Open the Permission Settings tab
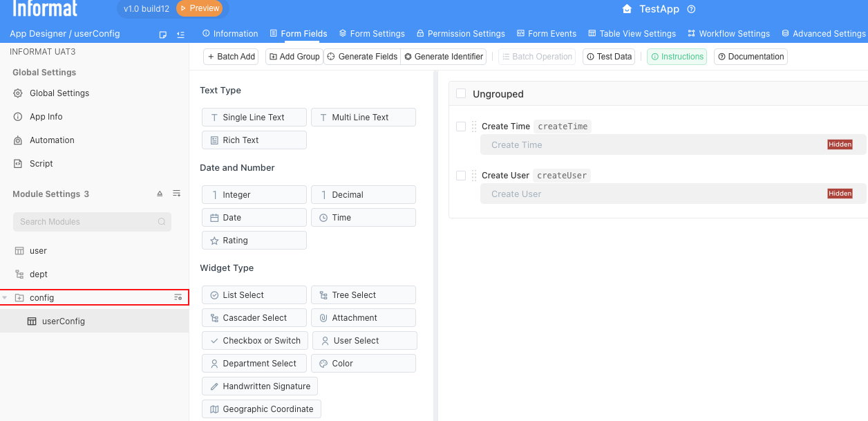This screenshot has height=421, width=868. [x=460, y=33]
